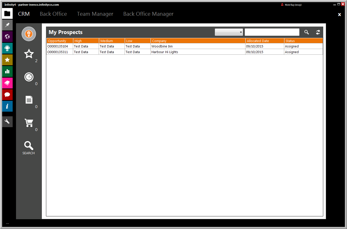This screenshot has width=347, height=229.
Task: Open the shopping cart icon
Action: [x=29, y=122]
